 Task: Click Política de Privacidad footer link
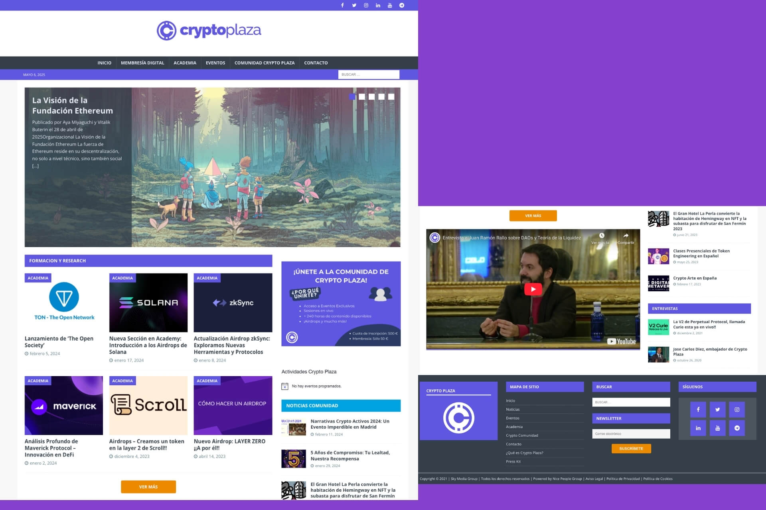coord(623,479)
